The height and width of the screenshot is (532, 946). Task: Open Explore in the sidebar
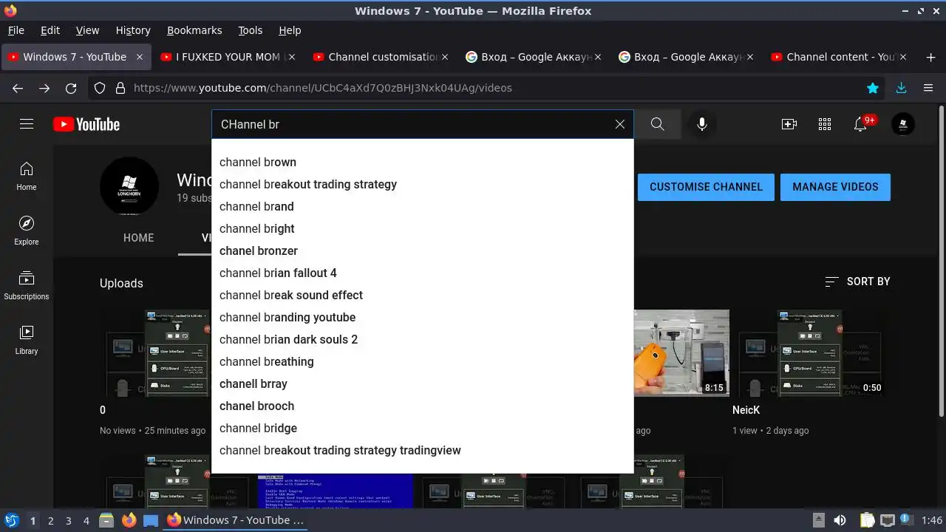tap(27, 231)
